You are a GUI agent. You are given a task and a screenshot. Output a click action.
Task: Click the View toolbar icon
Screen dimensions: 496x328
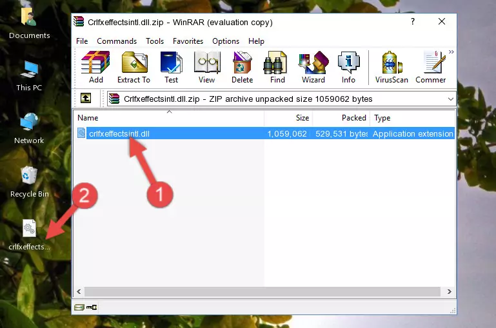point(207,67)
